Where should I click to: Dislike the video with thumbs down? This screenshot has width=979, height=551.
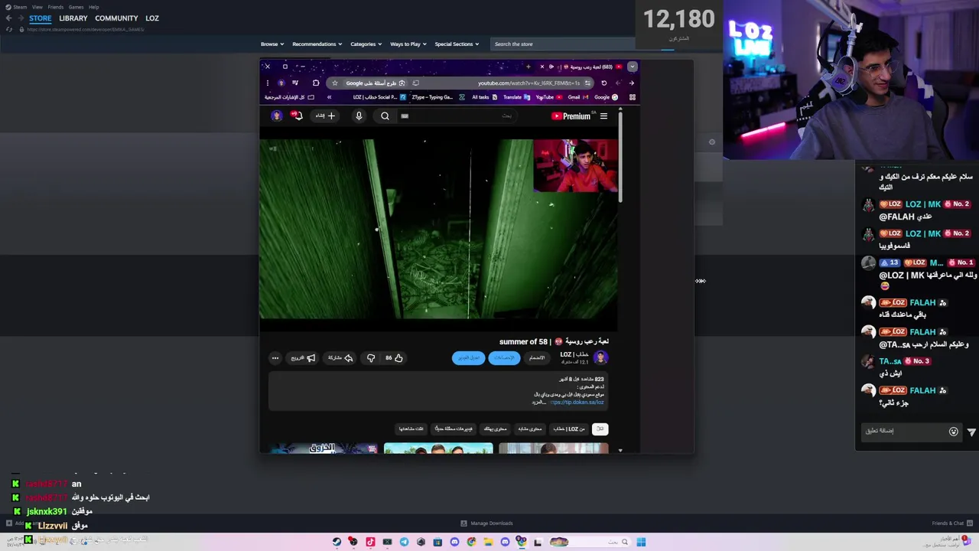pyautogui.click(x=371, y=358)
